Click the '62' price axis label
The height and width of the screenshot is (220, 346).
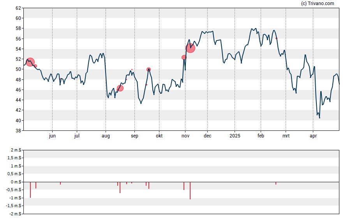click(x=18, y=8)
